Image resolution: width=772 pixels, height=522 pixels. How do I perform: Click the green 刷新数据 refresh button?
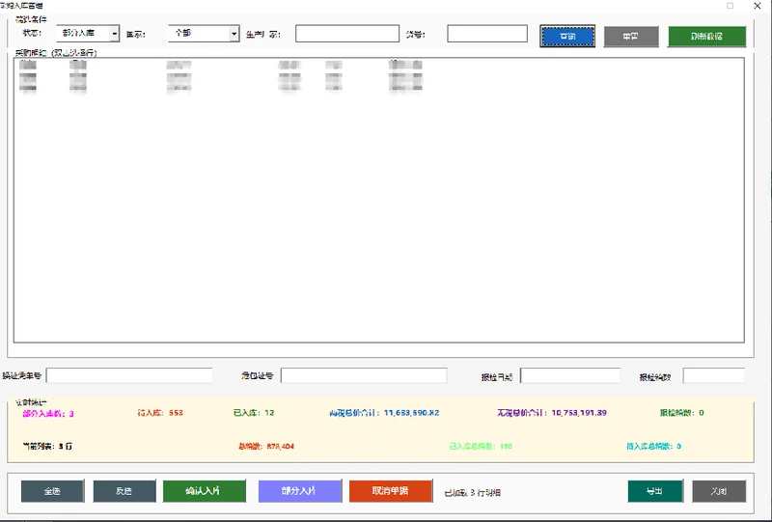tap(706, 37)
